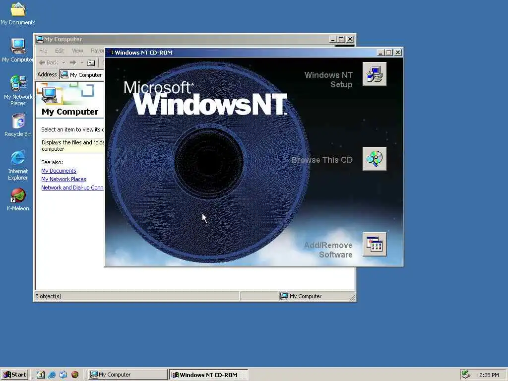Click the Browse This CD disc icon
The image size is (508, 381).
pos(375,159)
